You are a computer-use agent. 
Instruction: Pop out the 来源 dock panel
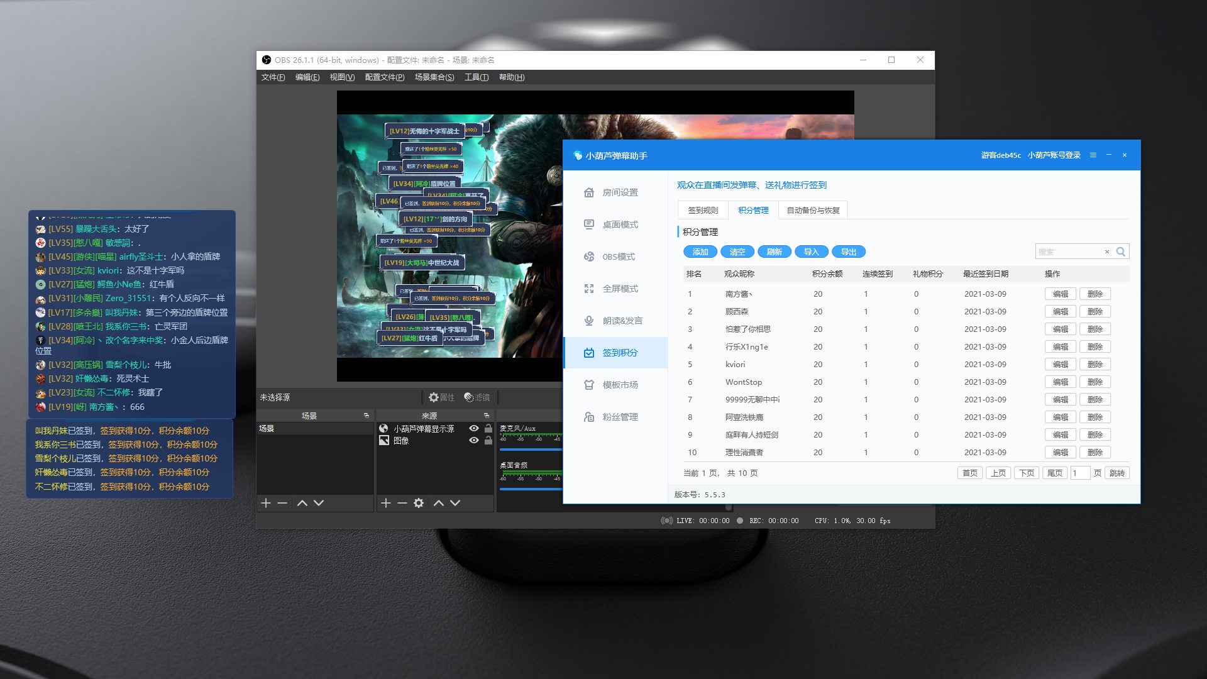pyautogui.click(x=486, y=416)
